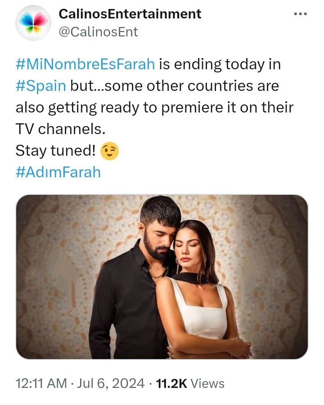Click the "but...some other countries are" text

175,86
